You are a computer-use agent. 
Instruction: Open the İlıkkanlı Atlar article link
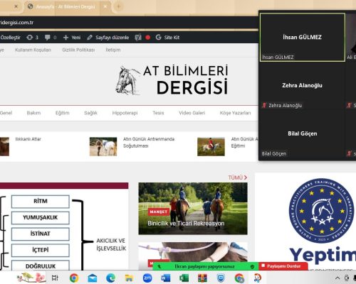[28, 139]
